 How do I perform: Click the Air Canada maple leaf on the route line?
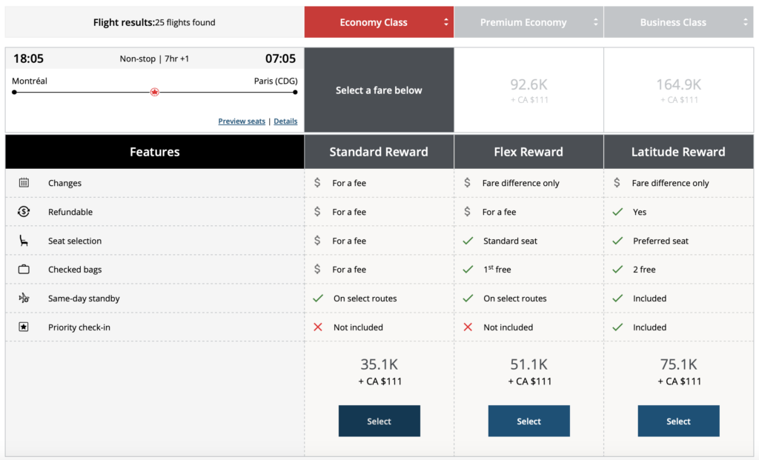154,92
